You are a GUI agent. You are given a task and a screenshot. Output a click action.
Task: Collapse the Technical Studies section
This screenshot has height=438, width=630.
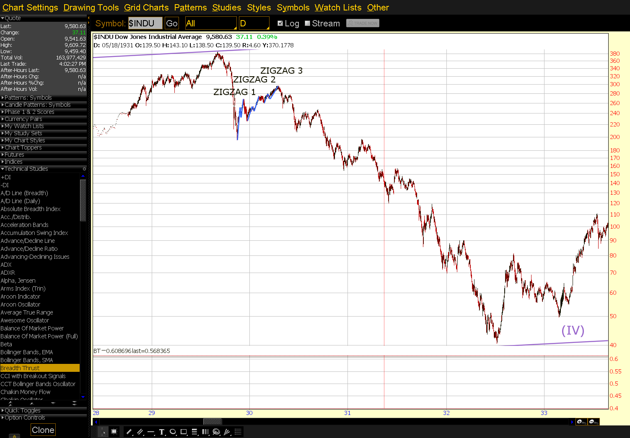(x=44, y=169)
